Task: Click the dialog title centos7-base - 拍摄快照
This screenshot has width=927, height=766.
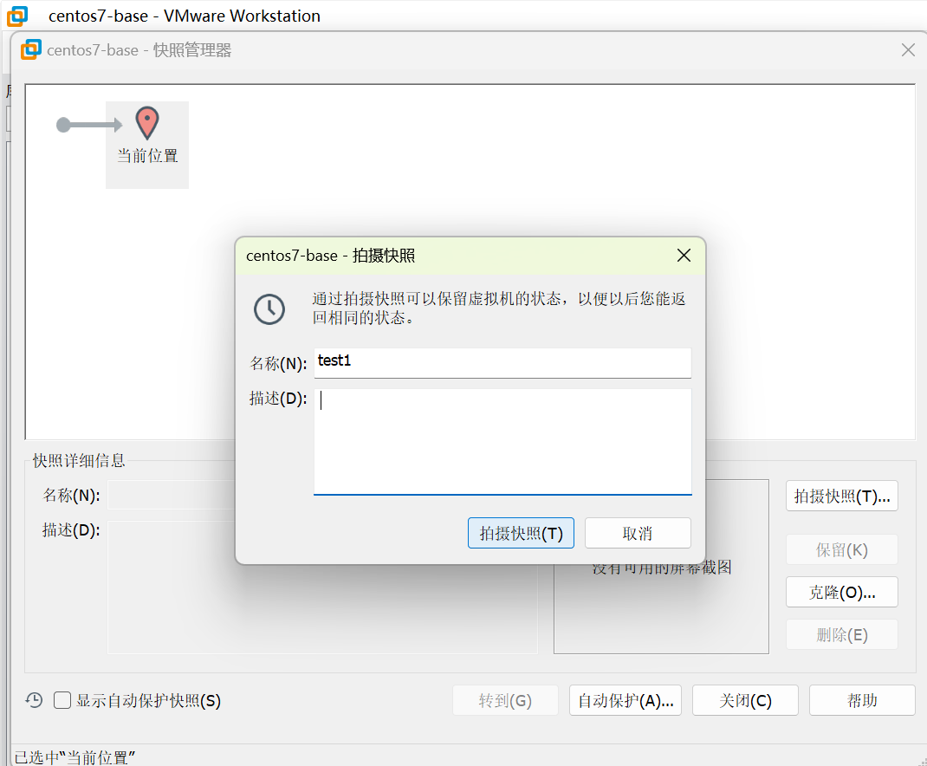Action: pyautogui.click(x=330, y=256)
